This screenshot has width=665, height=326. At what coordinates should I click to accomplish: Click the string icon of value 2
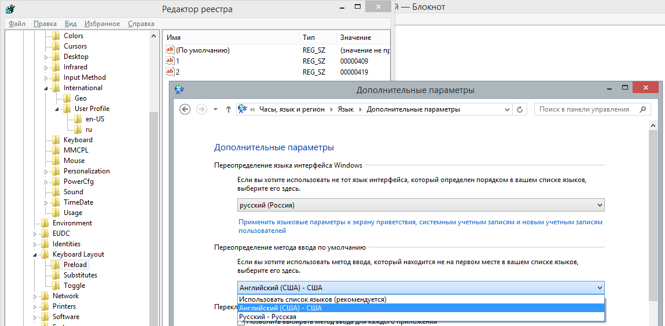[x=170, y=72]
